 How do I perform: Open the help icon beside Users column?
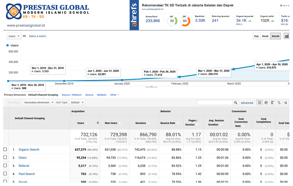(87, 123)
